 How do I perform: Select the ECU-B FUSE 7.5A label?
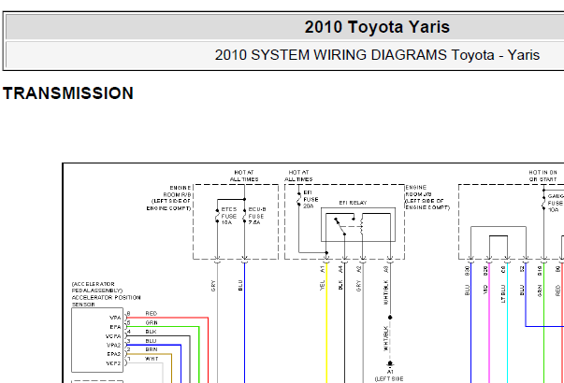click(257, 216)
